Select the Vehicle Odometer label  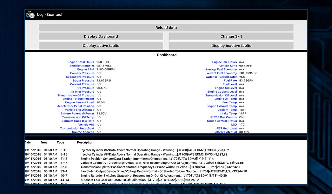pos(82,66)
